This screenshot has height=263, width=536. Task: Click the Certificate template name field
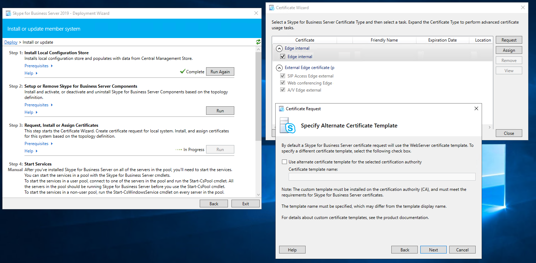[382, 177]
